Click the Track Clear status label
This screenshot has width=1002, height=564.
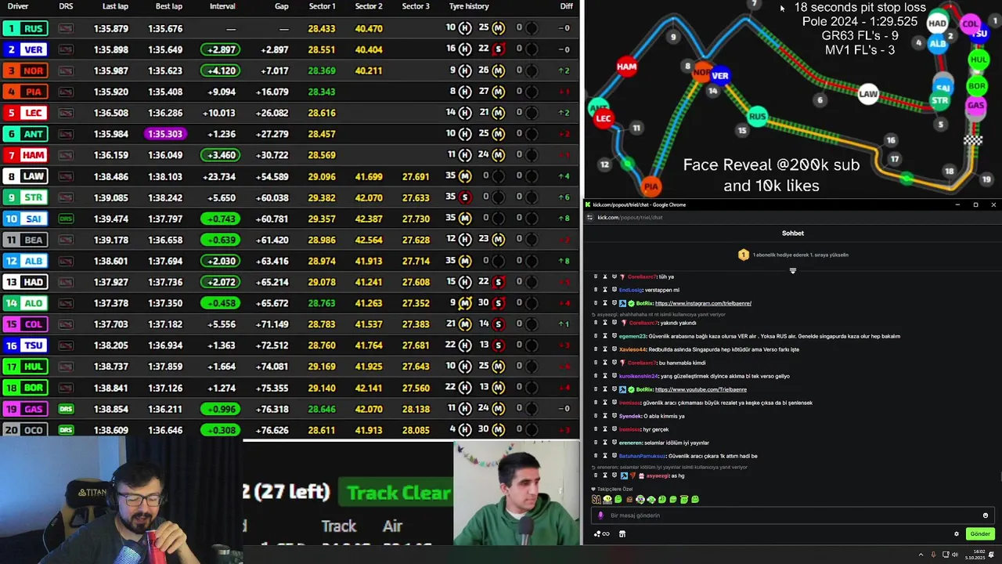pos(398,493)
